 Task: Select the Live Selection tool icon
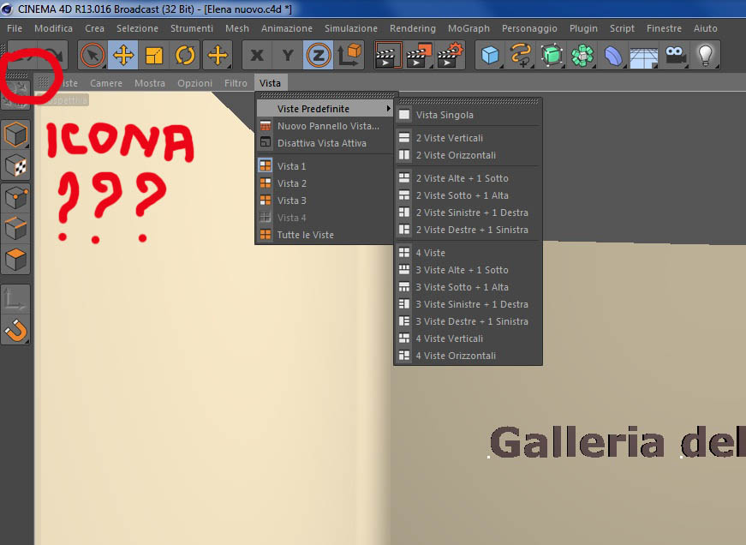[93, 55]
